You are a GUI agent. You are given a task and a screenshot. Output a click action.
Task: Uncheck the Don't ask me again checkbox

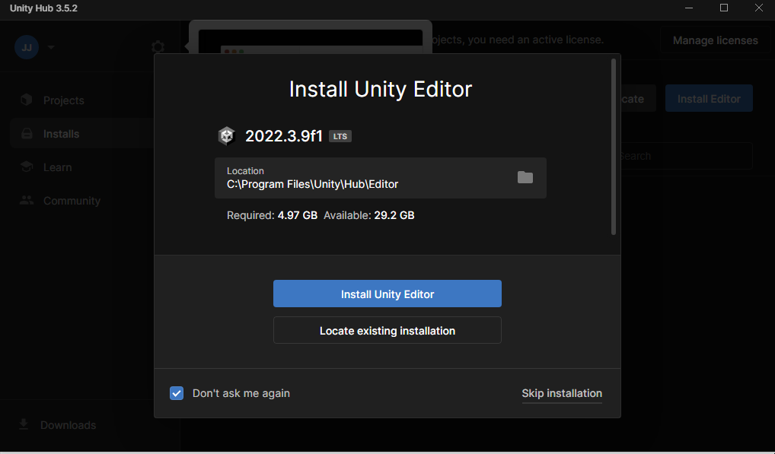point(177,393)
